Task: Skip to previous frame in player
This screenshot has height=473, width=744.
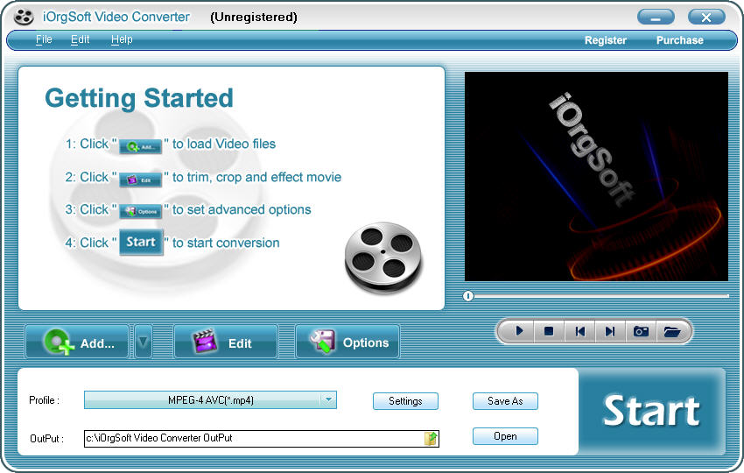Action: tap(579, 331)
